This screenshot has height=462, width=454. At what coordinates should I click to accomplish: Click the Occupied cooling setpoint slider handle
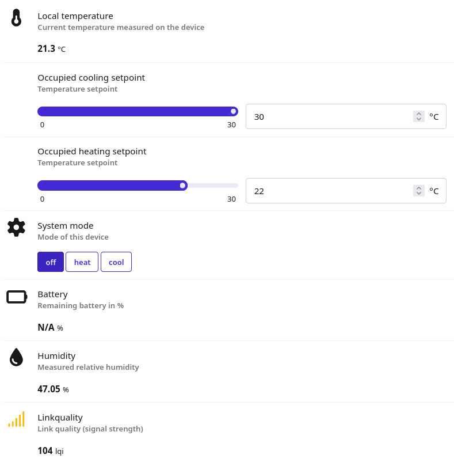point(233,112)
